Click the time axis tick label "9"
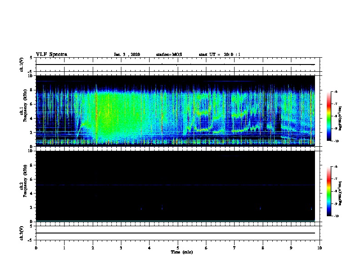The image size is (360, 278). (291, 248)
